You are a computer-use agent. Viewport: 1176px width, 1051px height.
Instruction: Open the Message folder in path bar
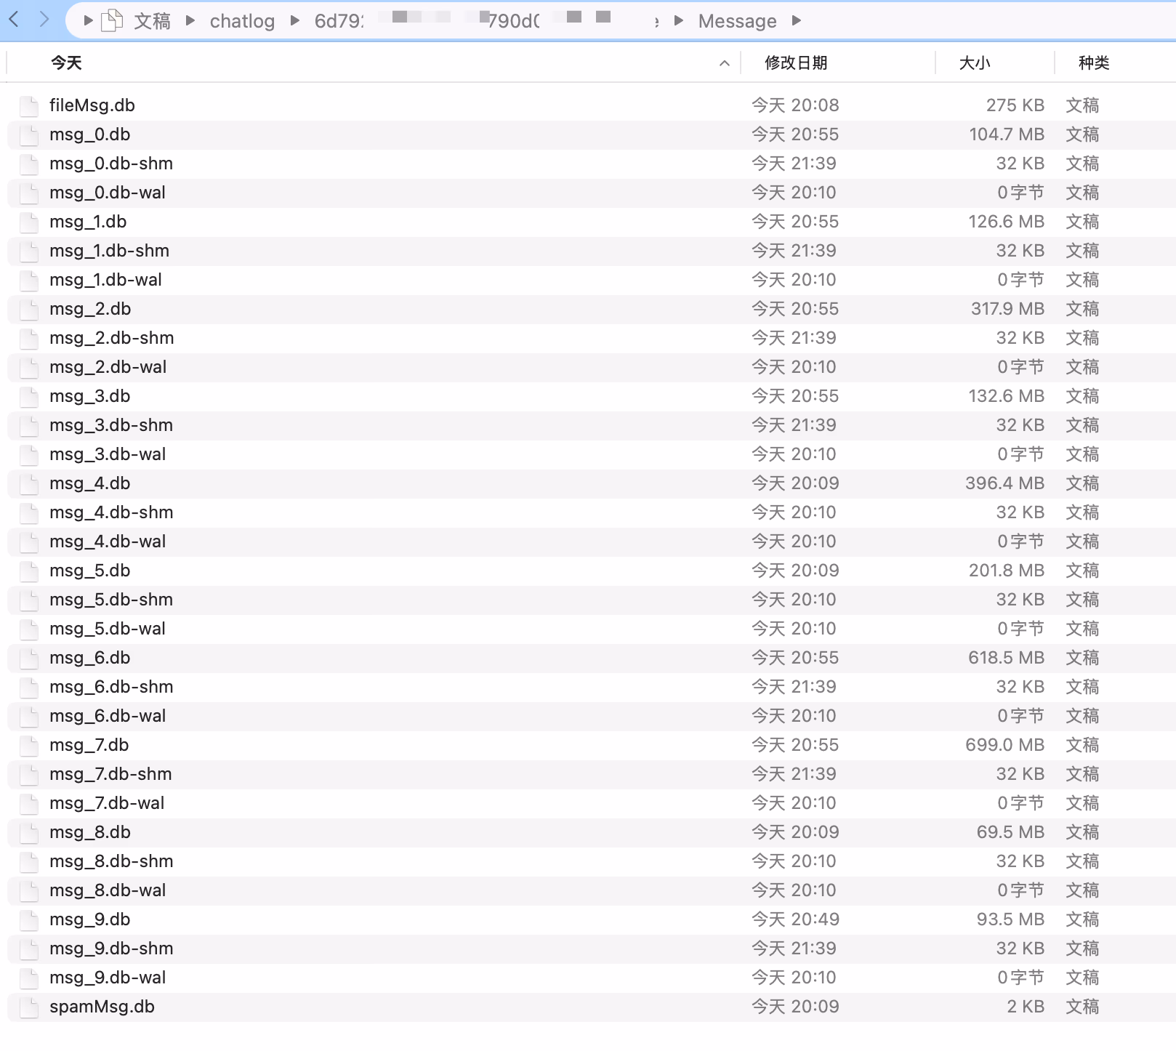[x=737, y=21]
